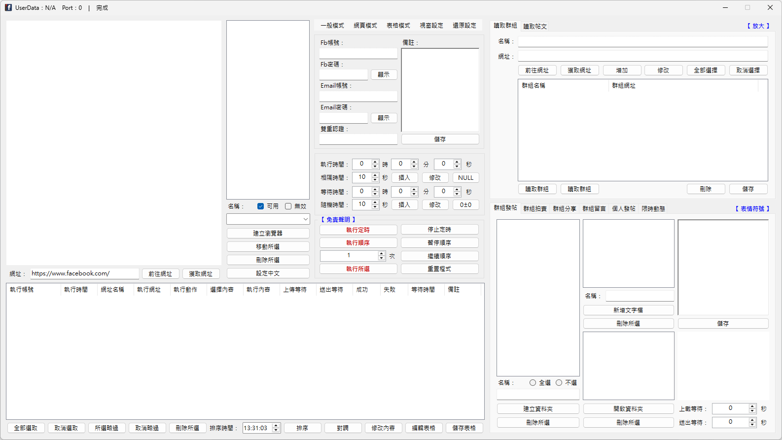Click the 重置程式 button

pos(439,269)
